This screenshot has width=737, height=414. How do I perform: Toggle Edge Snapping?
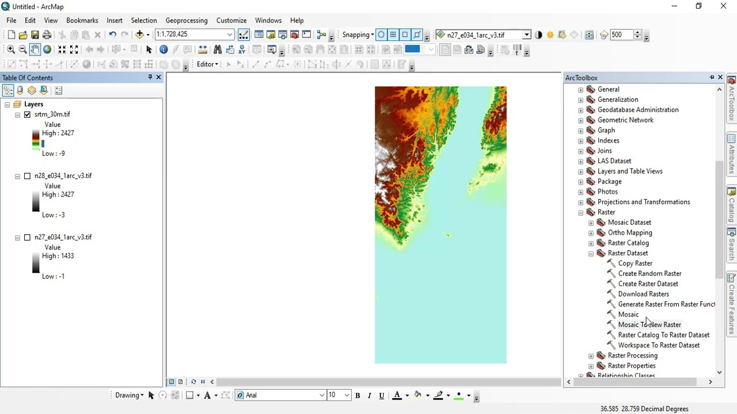[417, 35]
